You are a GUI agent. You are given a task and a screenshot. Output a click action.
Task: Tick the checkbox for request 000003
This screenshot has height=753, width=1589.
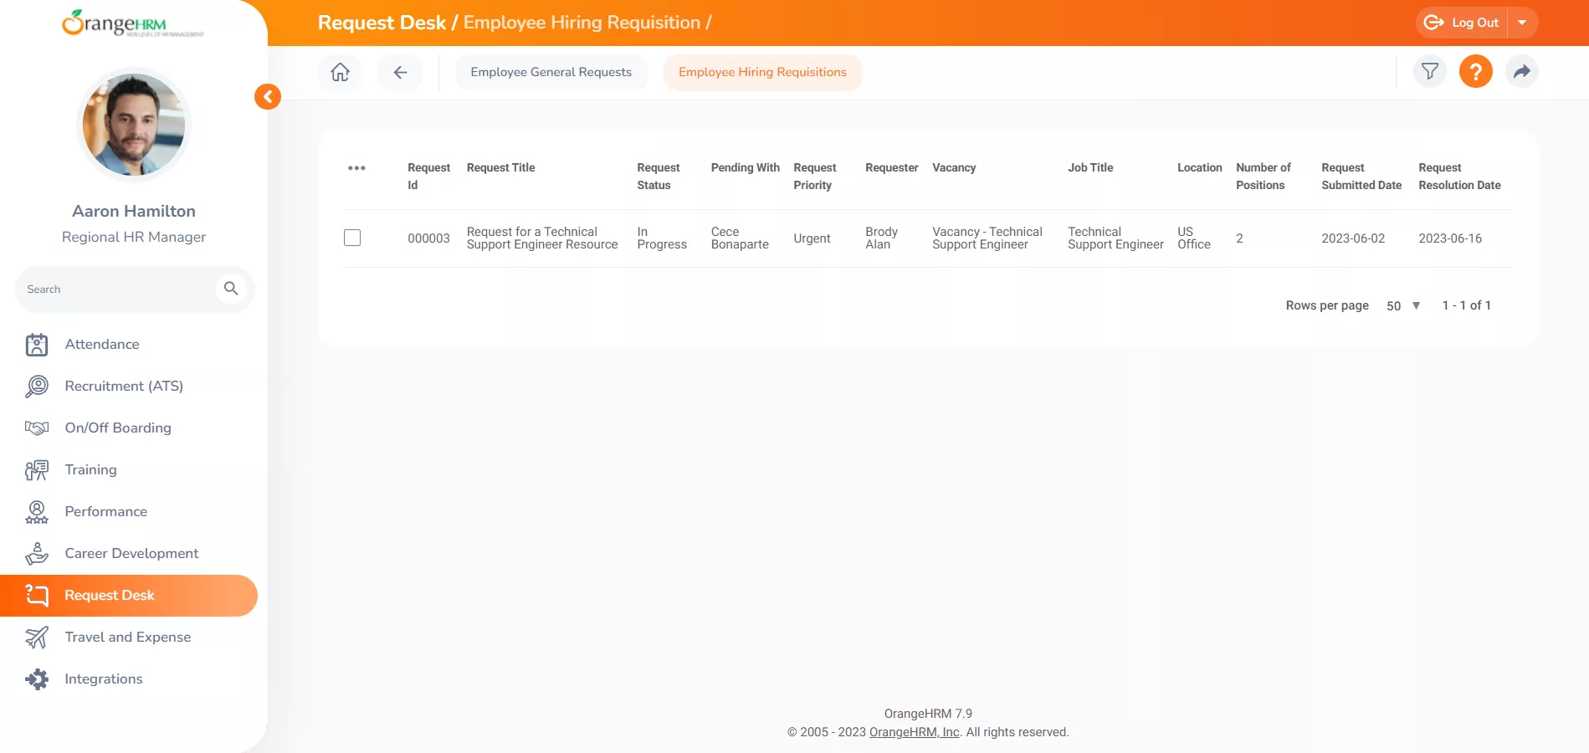click(x=352, y=238)
